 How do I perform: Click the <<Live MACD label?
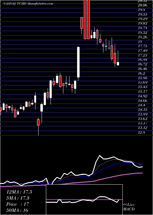(x=129, y=207)
